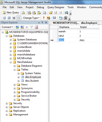Open the Tools menu
102x122 pixels.
pos(71,7)
